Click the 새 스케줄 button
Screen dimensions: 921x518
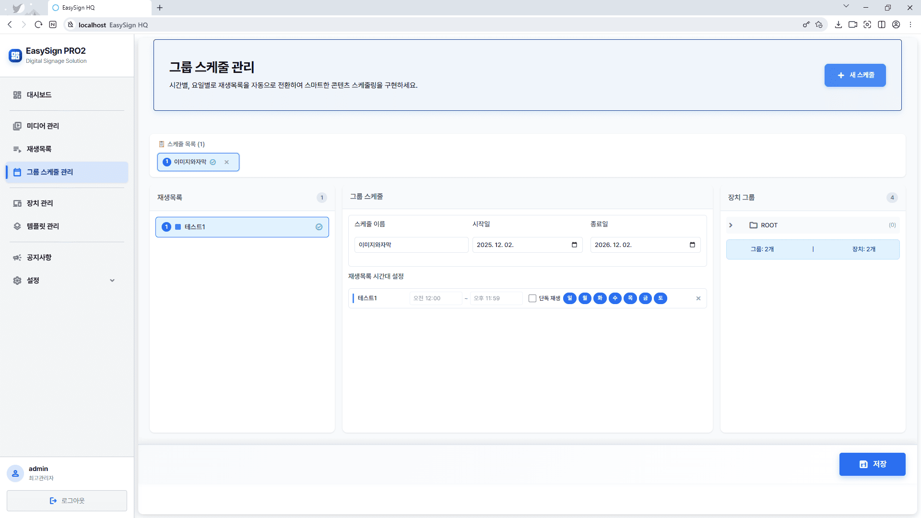(x=855, y=75)
